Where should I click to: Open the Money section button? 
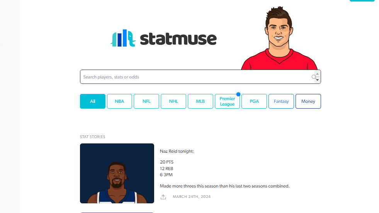(308, 101)
